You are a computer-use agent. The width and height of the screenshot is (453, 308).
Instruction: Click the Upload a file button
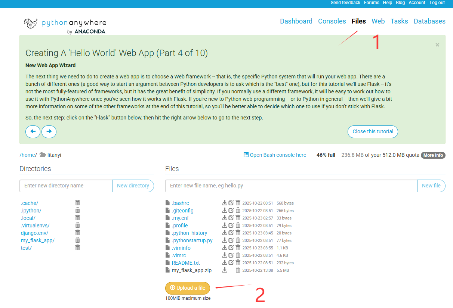[188, 288]
